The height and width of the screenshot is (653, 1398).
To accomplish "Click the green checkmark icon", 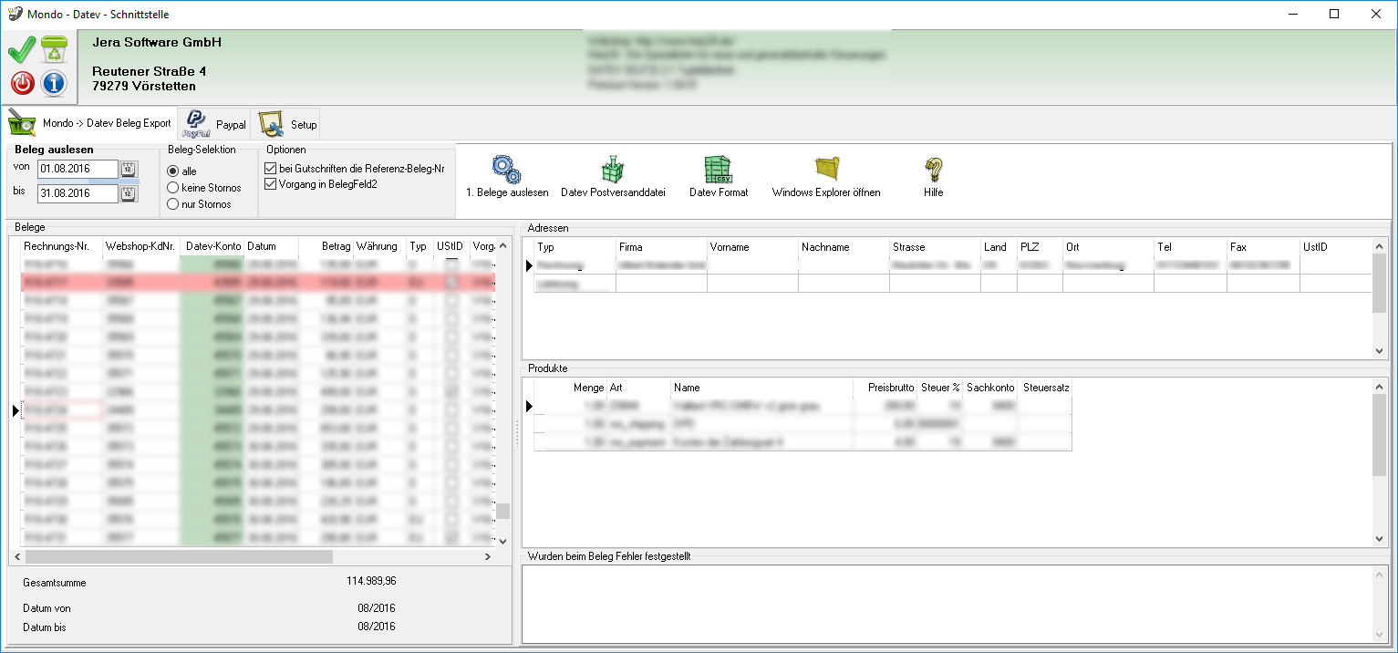I will [x=22, y=49].
